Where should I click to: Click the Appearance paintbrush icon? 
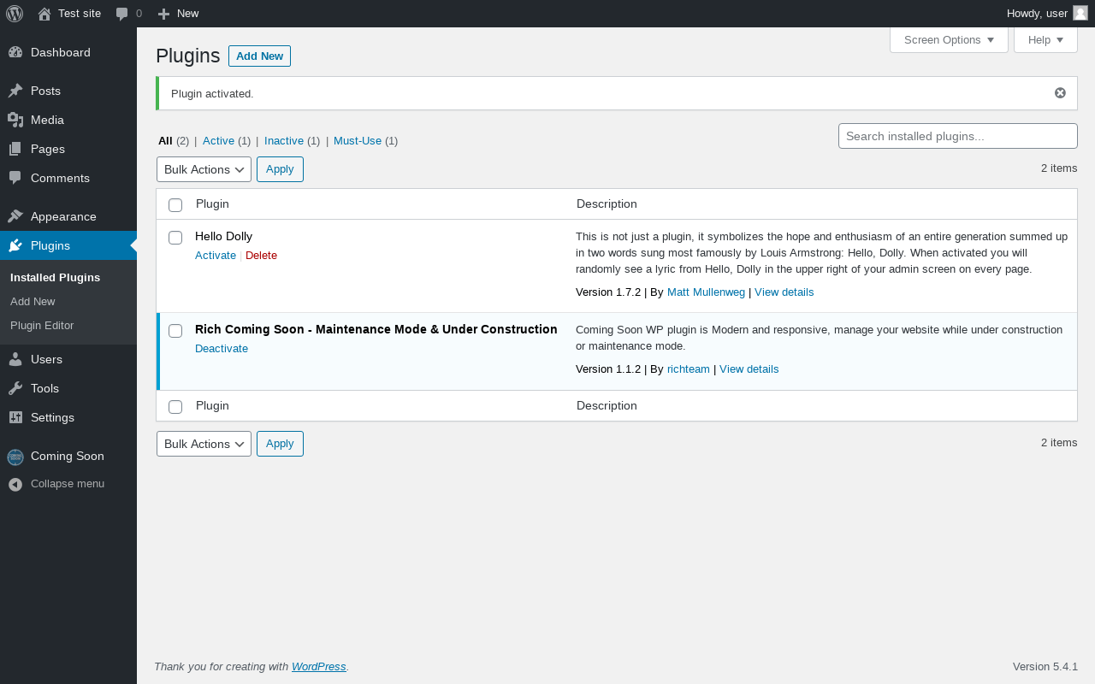[x=15, y=216]
